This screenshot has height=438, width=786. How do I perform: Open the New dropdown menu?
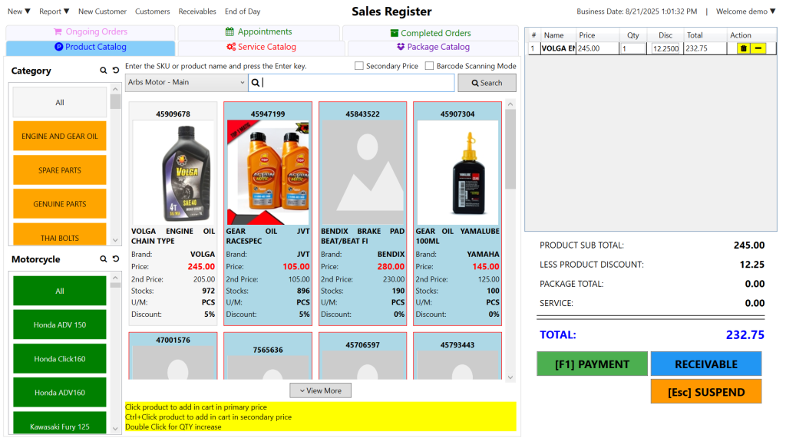[x=19, y=11]
